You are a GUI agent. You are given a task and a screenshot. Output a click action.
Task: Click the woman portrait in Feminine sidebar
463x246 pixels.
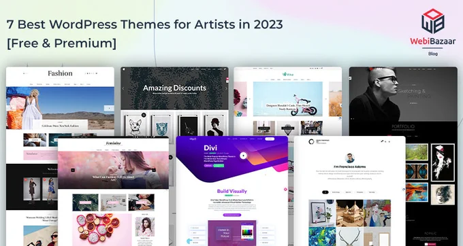point(144,227)
